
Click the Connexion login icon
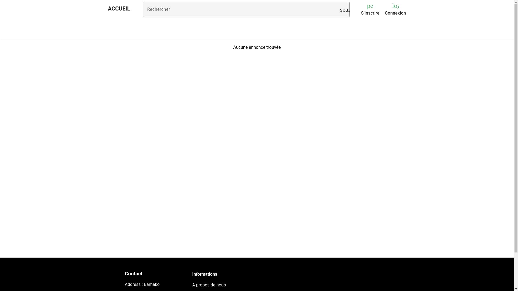point(395,6)
